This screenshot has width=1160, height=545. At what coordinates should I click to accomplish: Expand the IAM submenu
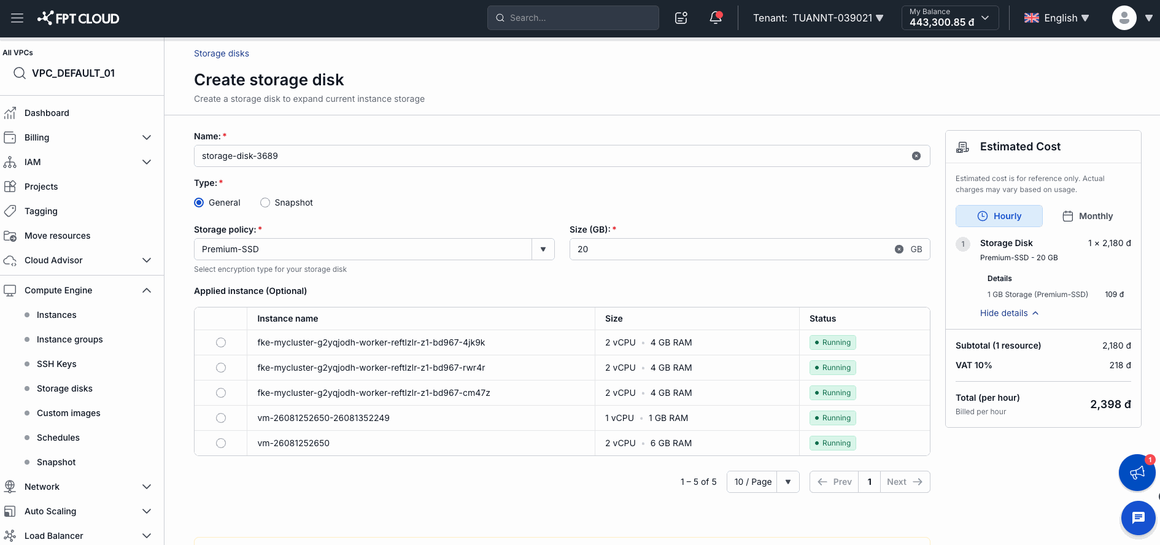[147, 162]
